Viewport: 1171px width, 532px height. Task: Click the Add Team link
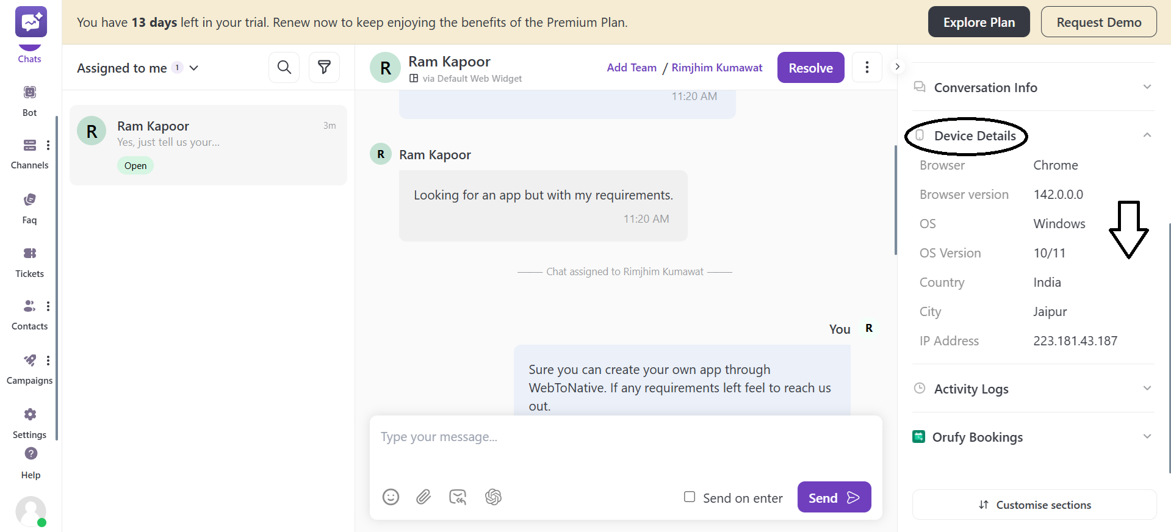pyautogui.click(x=632, y=68)
